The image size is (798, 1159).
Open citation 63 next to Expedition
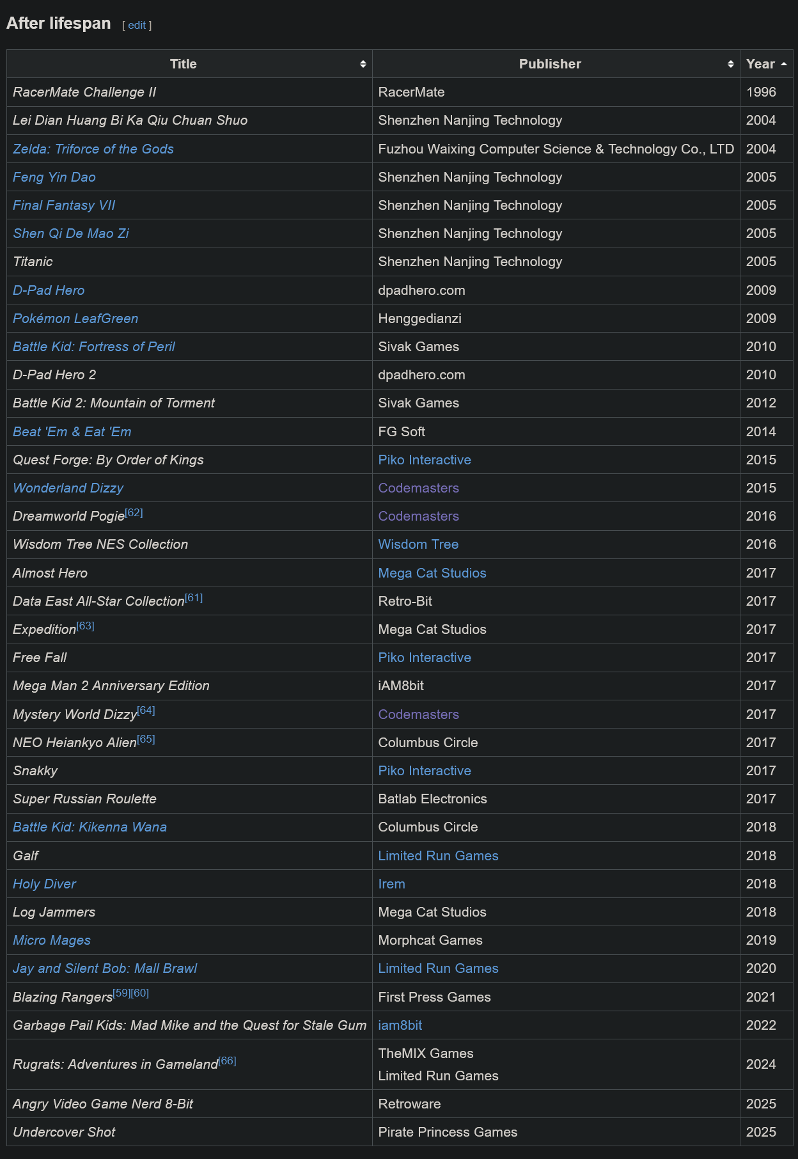pos(85,626)
